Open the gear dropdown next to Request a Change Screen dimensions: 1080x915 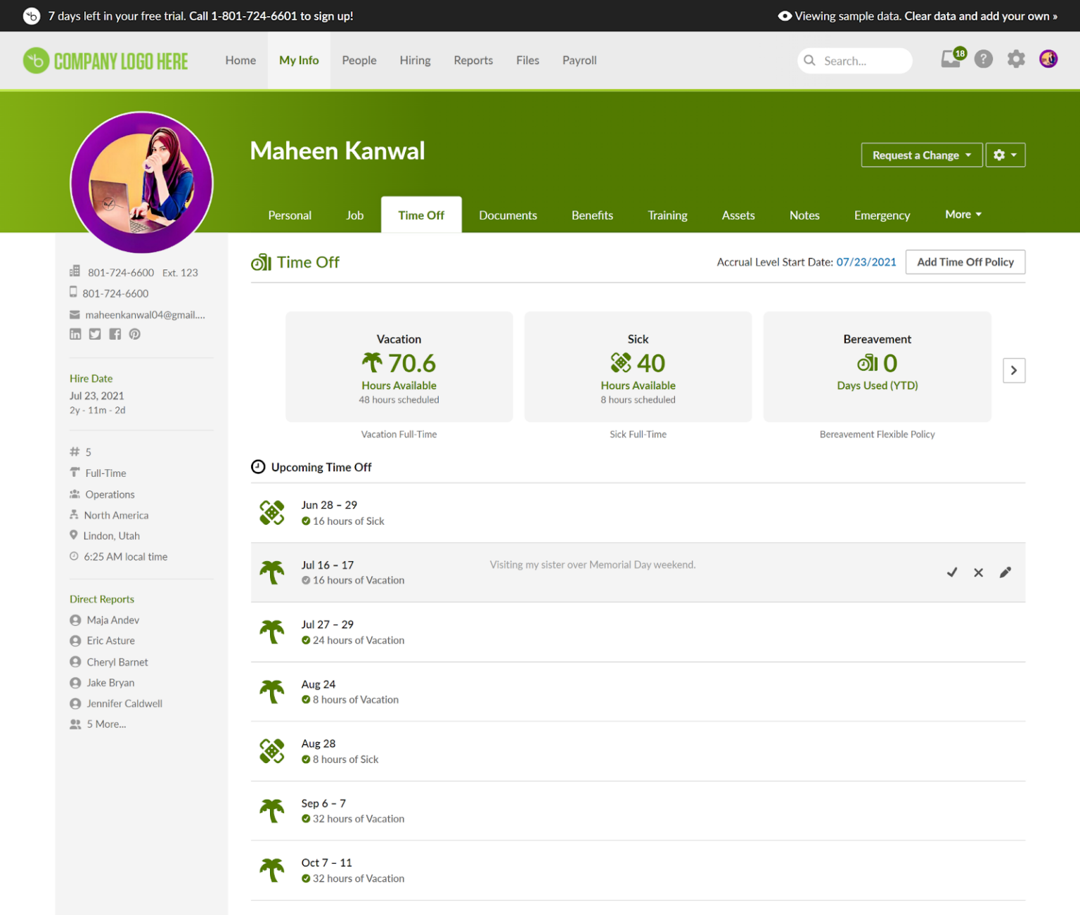1005,155
